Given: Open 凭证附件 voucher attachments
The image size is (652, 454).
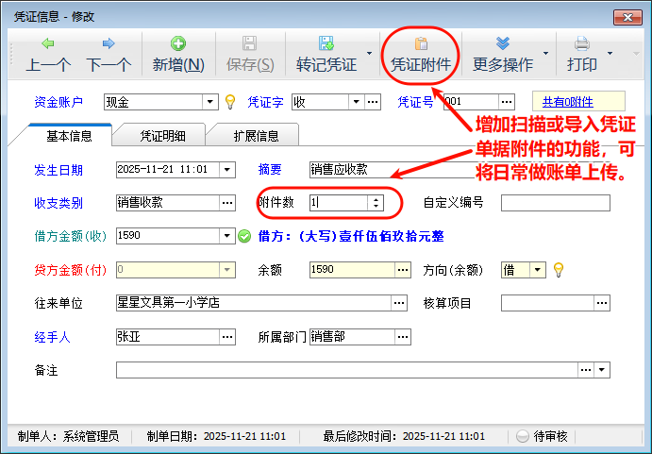Looking at the screenshot, I should tap(421, 54).
